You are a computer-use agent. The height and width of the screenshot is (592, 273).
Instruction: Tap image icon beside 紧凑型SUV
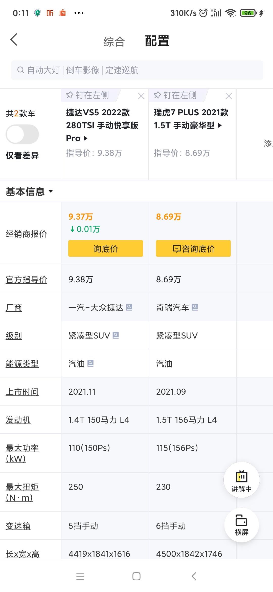116,335
